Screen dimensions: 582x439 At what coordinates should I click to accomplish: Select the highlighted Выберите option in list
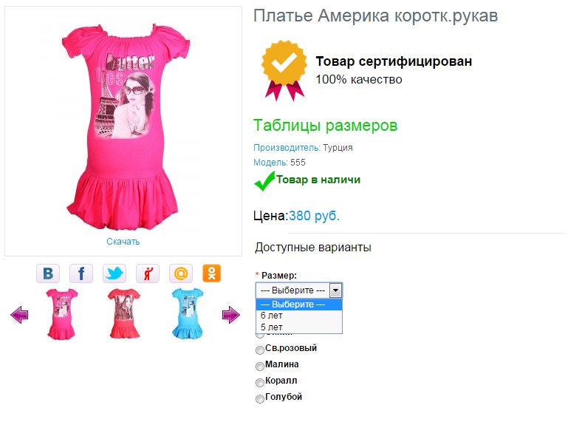[299, 304]
